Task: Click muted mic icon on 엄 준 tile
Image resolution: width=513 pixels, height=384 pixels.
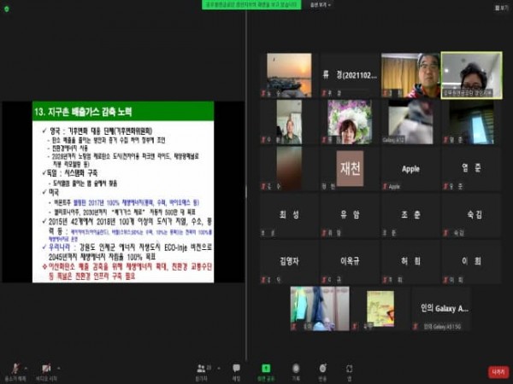Action: 445,186
